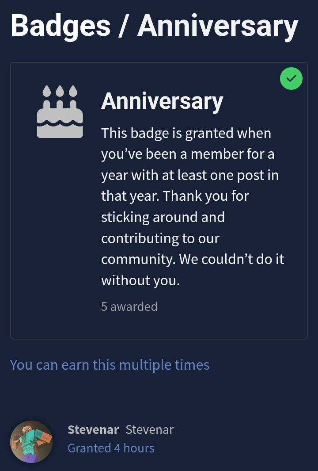Open Stevenar's Minecraft avatar picture
The height and width of the screenshot is (471, 318).
(x=31, y=441)
